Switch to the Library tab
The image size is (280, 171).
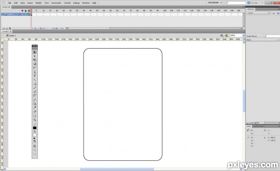pyautogui.click(x=250, y=9)
